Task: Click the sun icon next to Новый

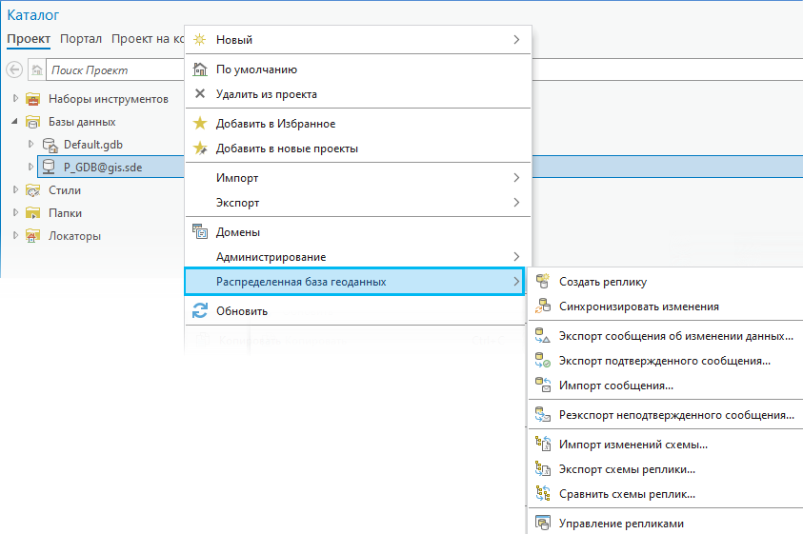Action: click(200, 39)
